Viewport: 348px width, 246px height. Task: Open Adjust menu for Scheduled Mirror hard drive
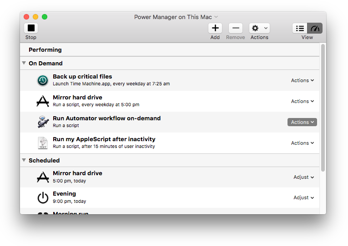click(x=303, y=177)
